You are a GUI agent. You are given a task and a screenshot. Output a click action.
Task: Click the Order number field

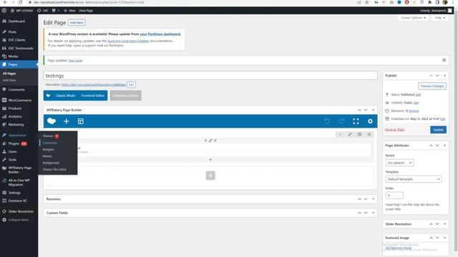tap(394, 195)
